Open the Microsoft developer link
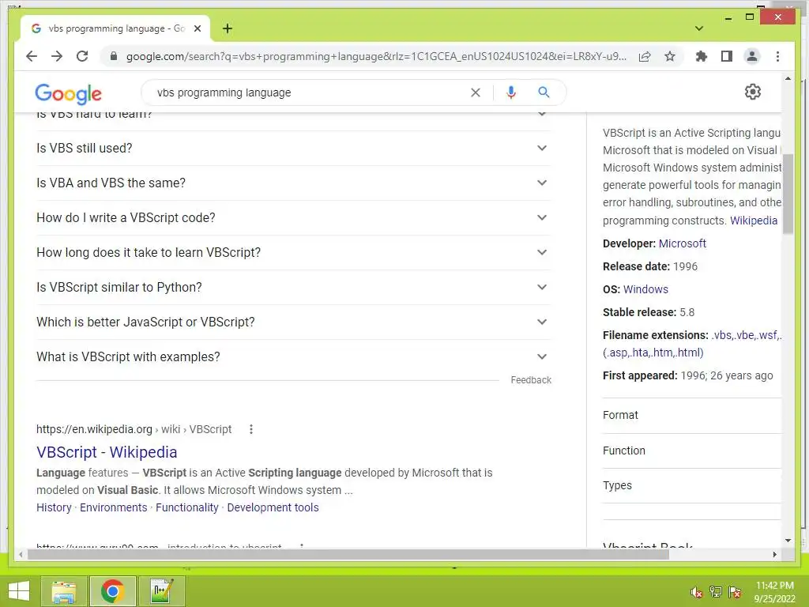The height and width of the screenshot is (607, 809). tap(682, 243)
